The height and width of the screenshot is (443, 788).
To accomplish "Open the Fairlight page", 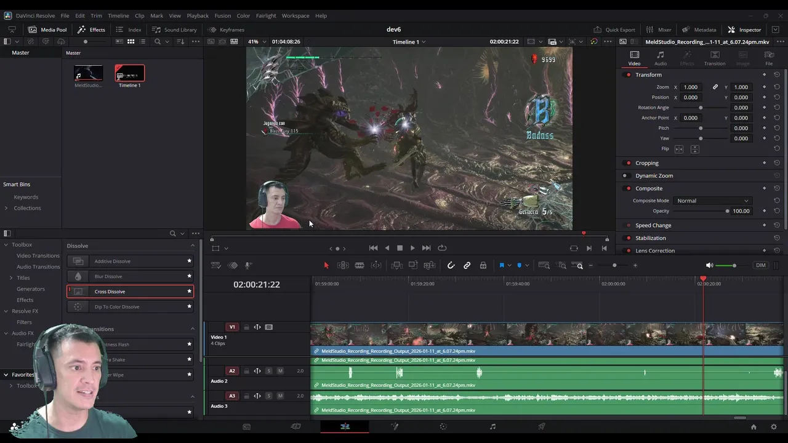I will pos(492,426).
